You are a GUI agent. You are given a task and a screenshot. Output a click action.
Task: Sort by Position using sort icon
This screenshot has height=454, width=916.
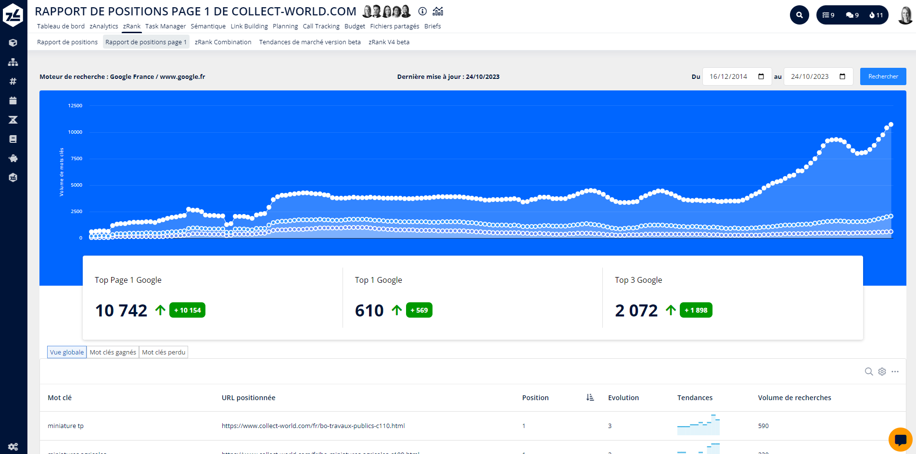[590, 397]
